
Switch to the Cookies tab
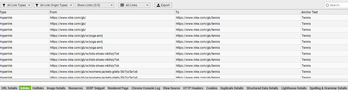212,88
